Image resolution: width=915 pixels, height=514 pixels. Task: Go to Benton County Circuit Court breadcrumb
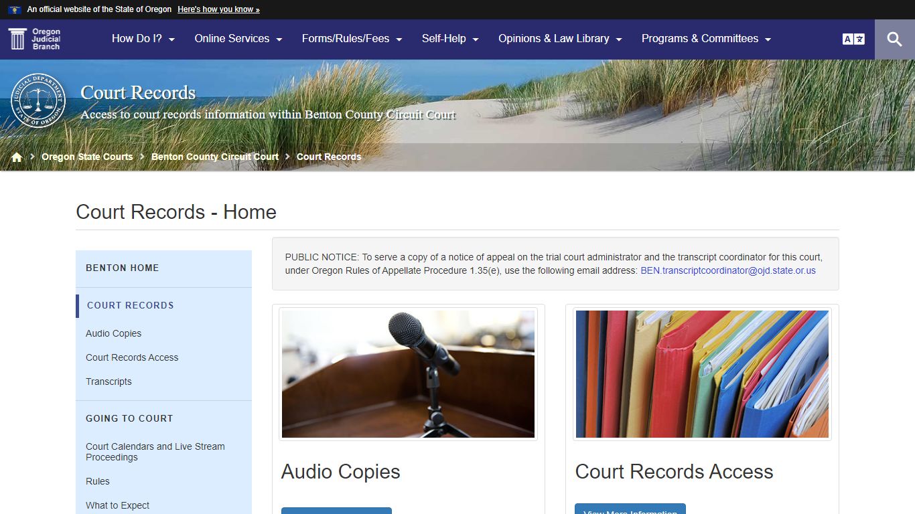[215, 157]
